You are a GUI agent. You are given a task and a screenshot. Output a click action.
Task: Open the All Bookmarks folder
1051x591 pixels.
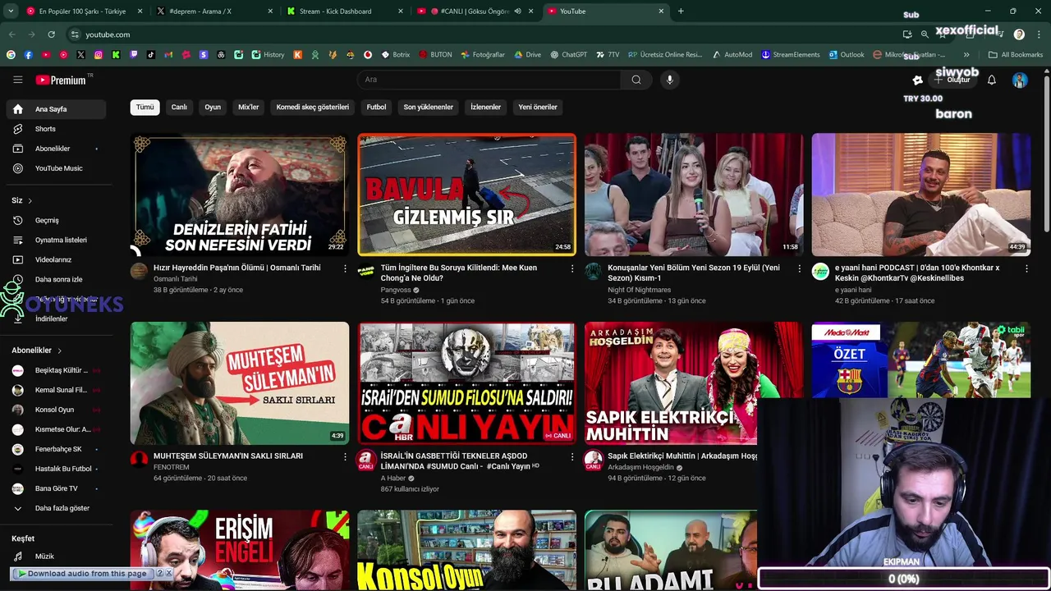pyautogui.click(x=1016, y=55)
